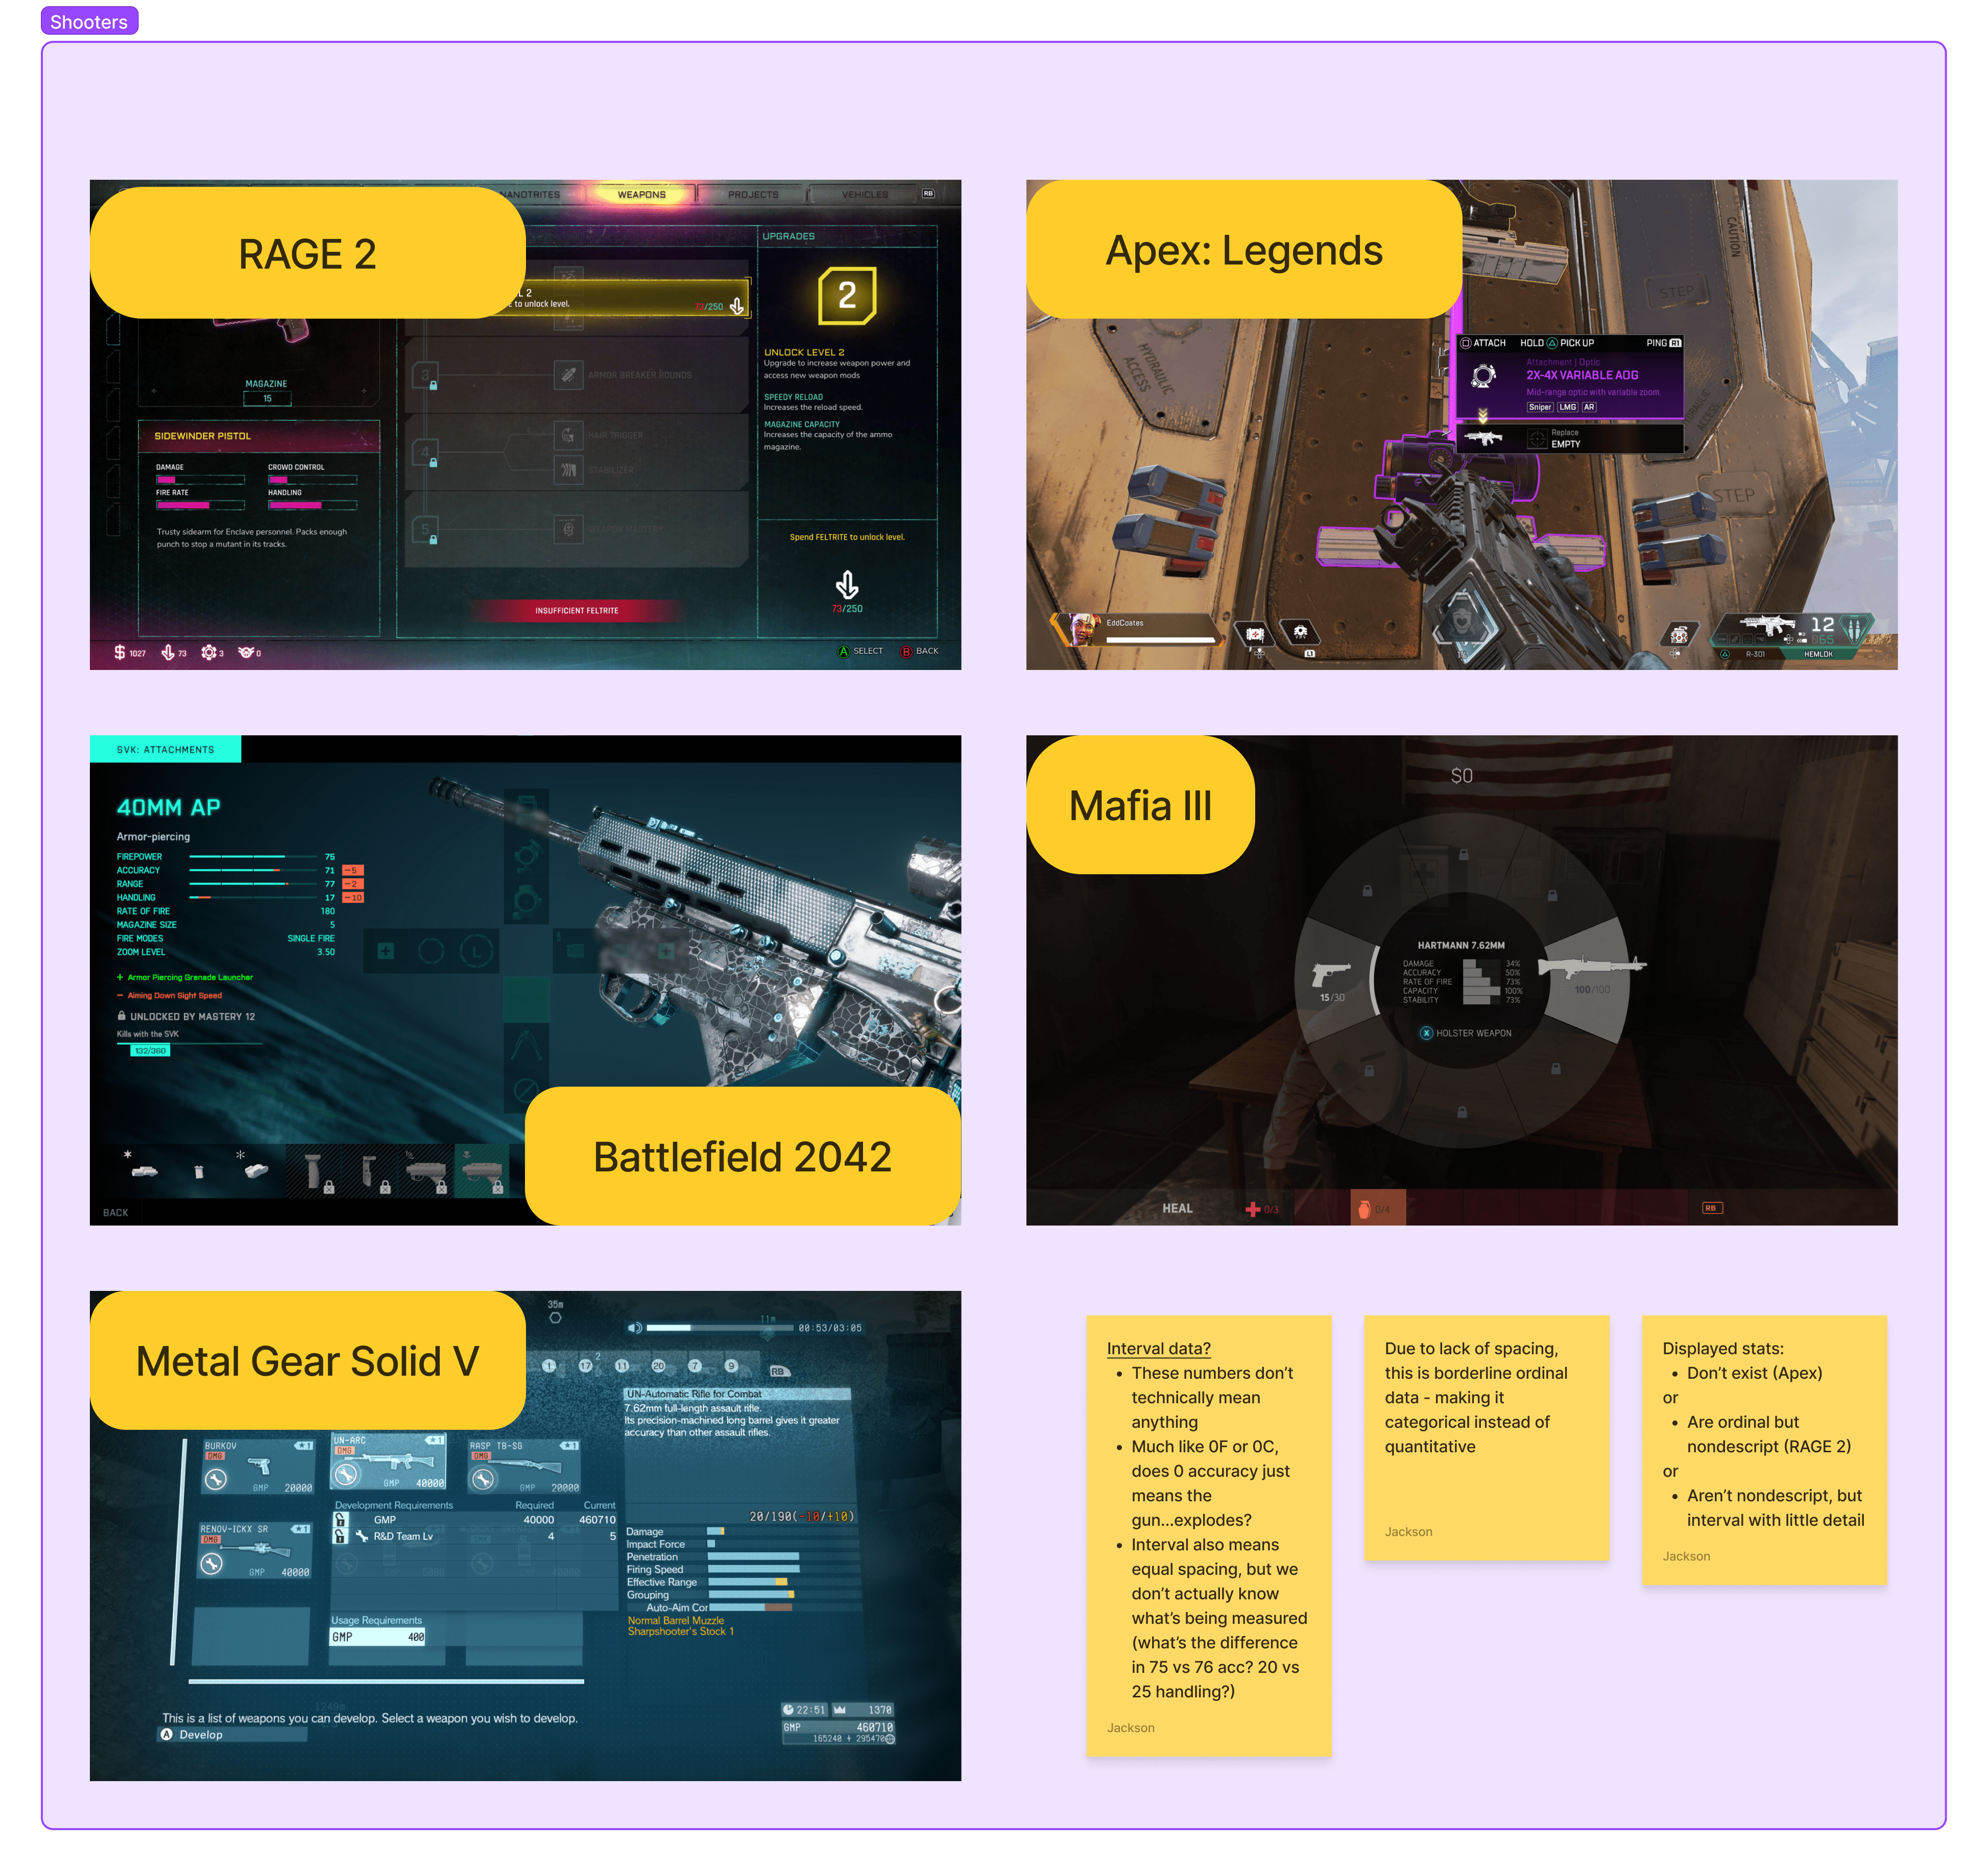Open the Interval data? sticky note
Screen dimensions: 1988x1871
[x=1208, y=1535]
